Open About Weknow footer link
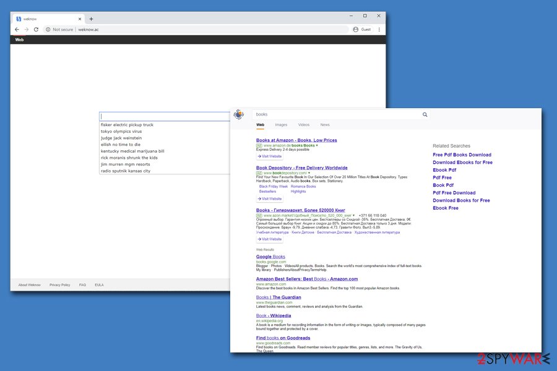557x371 pixels. coord(30,284)
